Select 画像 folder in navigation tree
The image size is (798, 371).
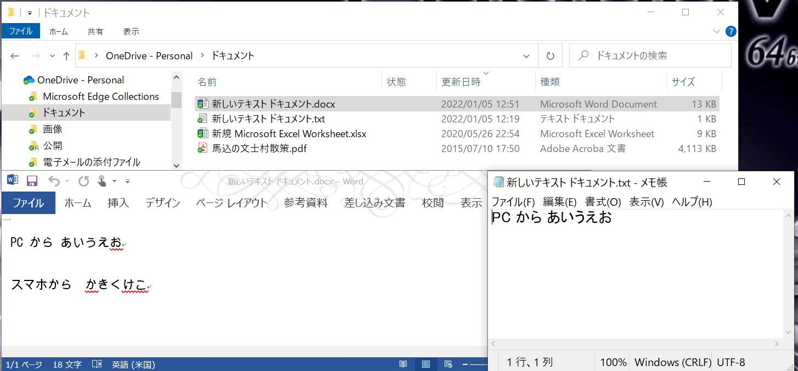click(53, 130)
